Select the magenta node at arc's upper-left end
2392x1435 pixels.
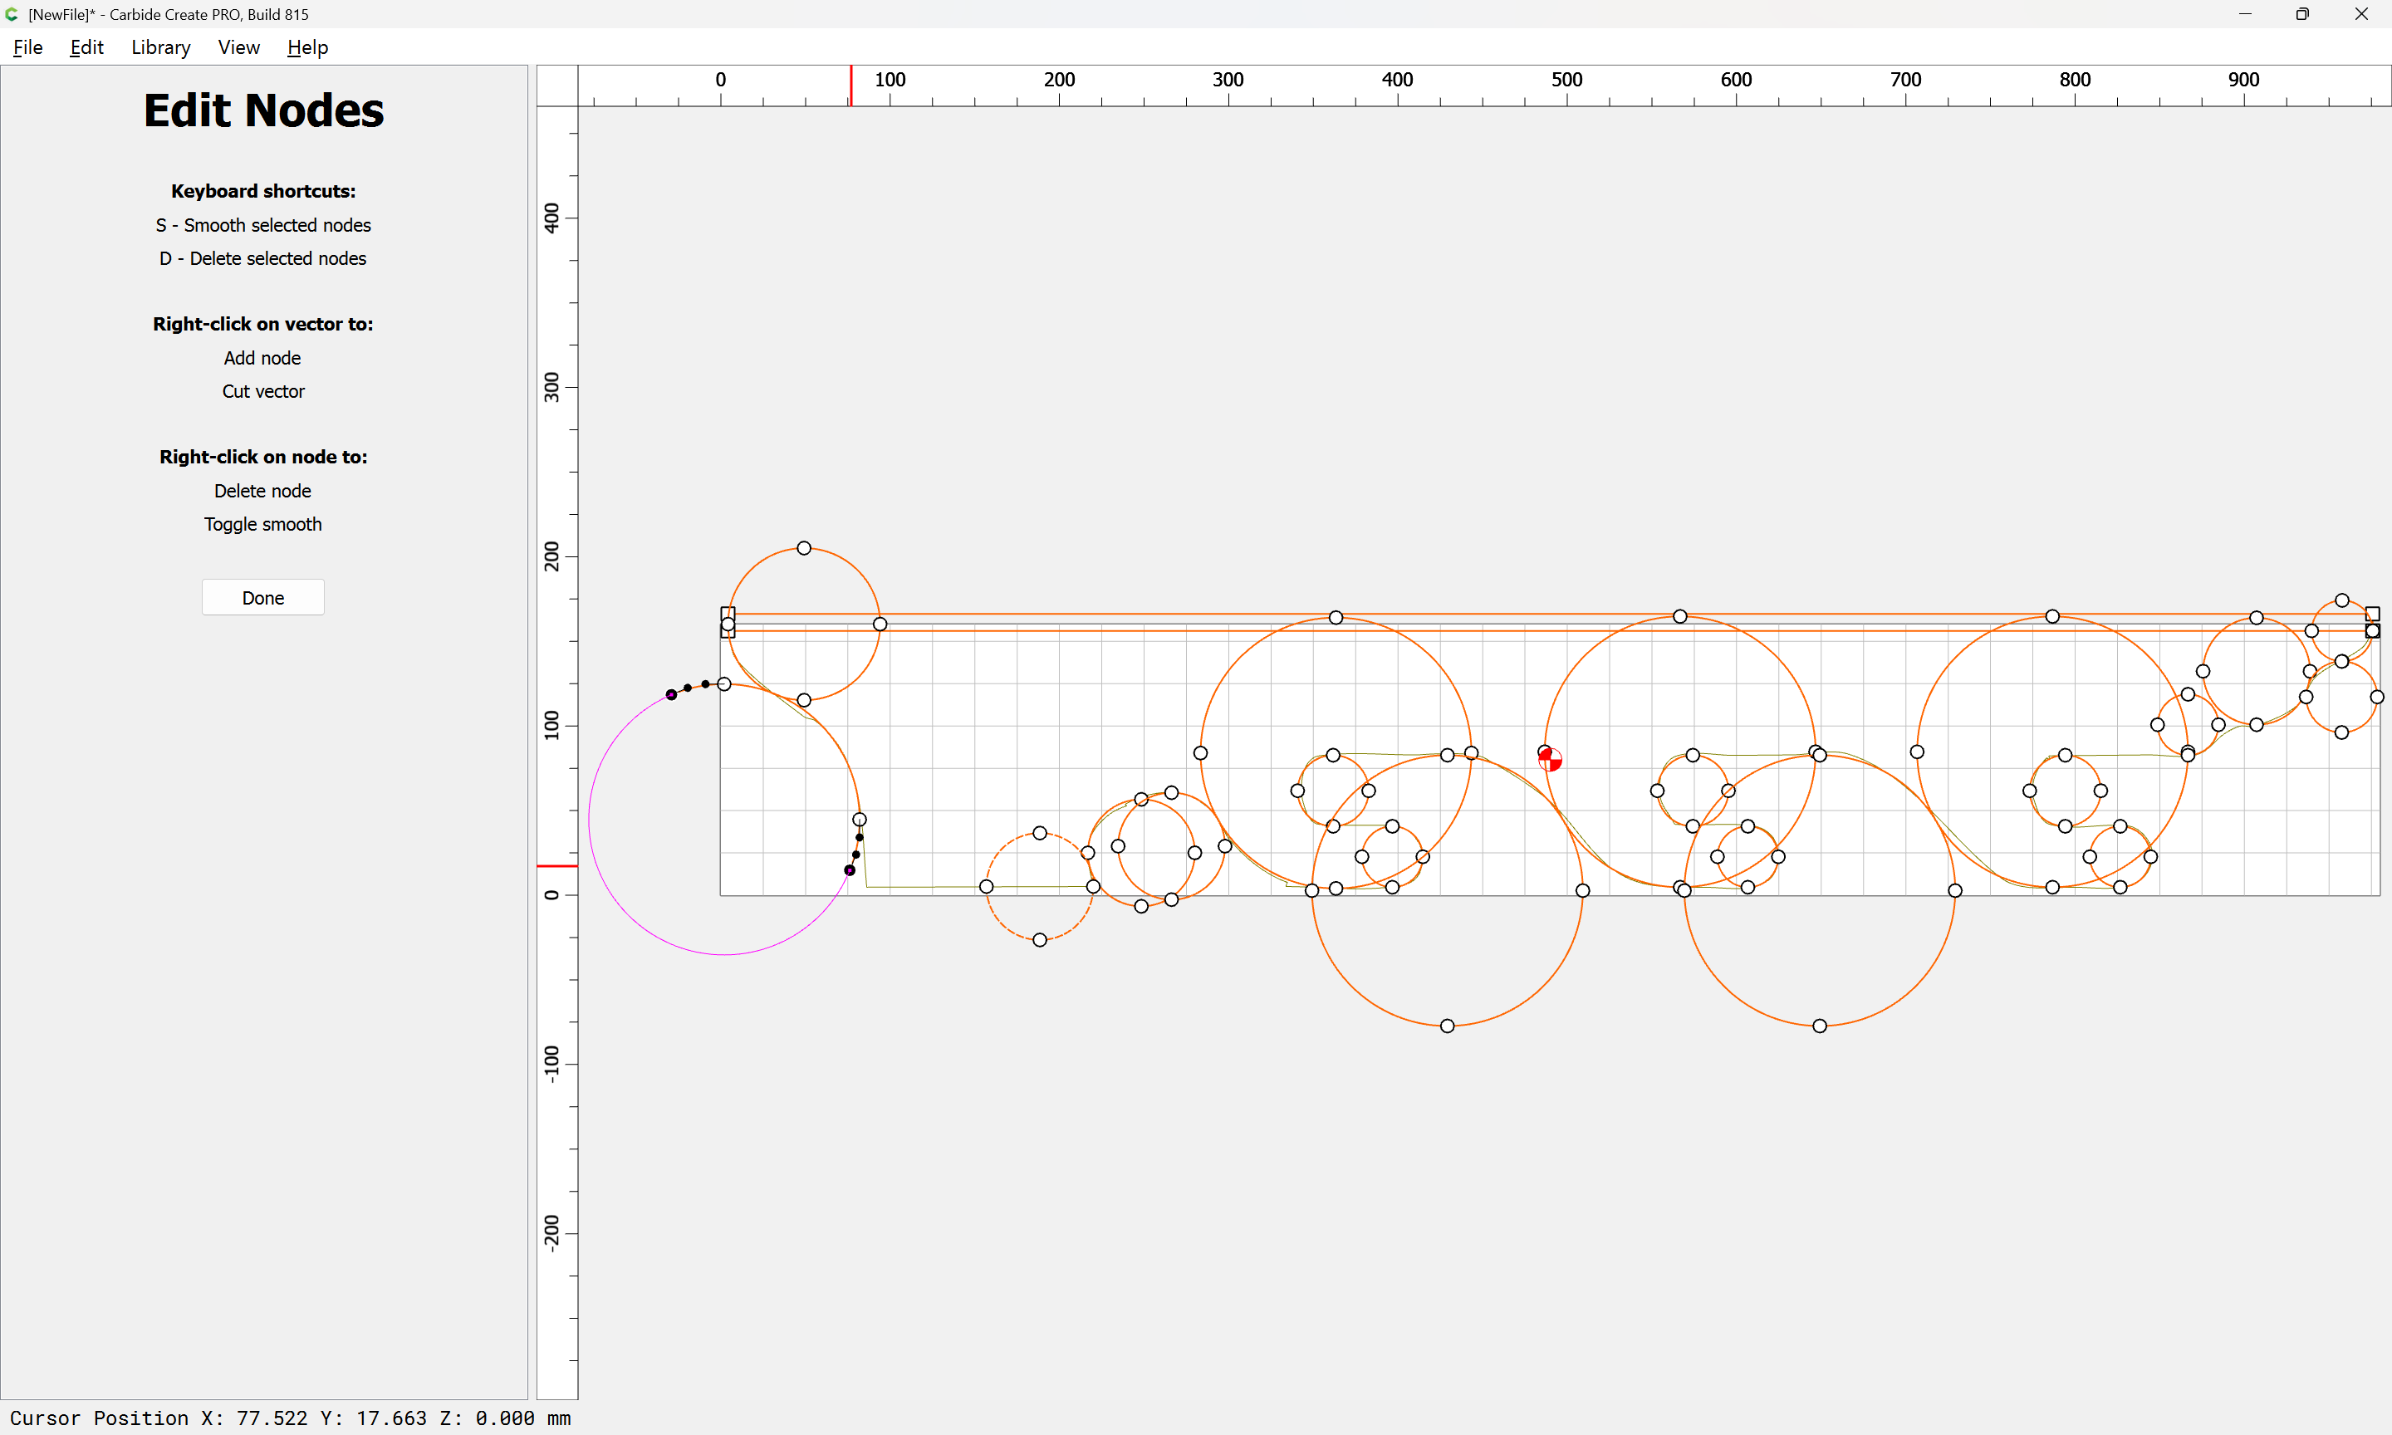pos(671,694)
